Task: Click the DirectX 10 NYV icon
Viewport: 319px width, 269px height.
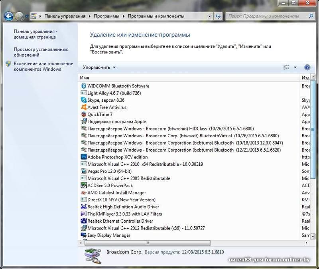Action: [x=84, y=200]
